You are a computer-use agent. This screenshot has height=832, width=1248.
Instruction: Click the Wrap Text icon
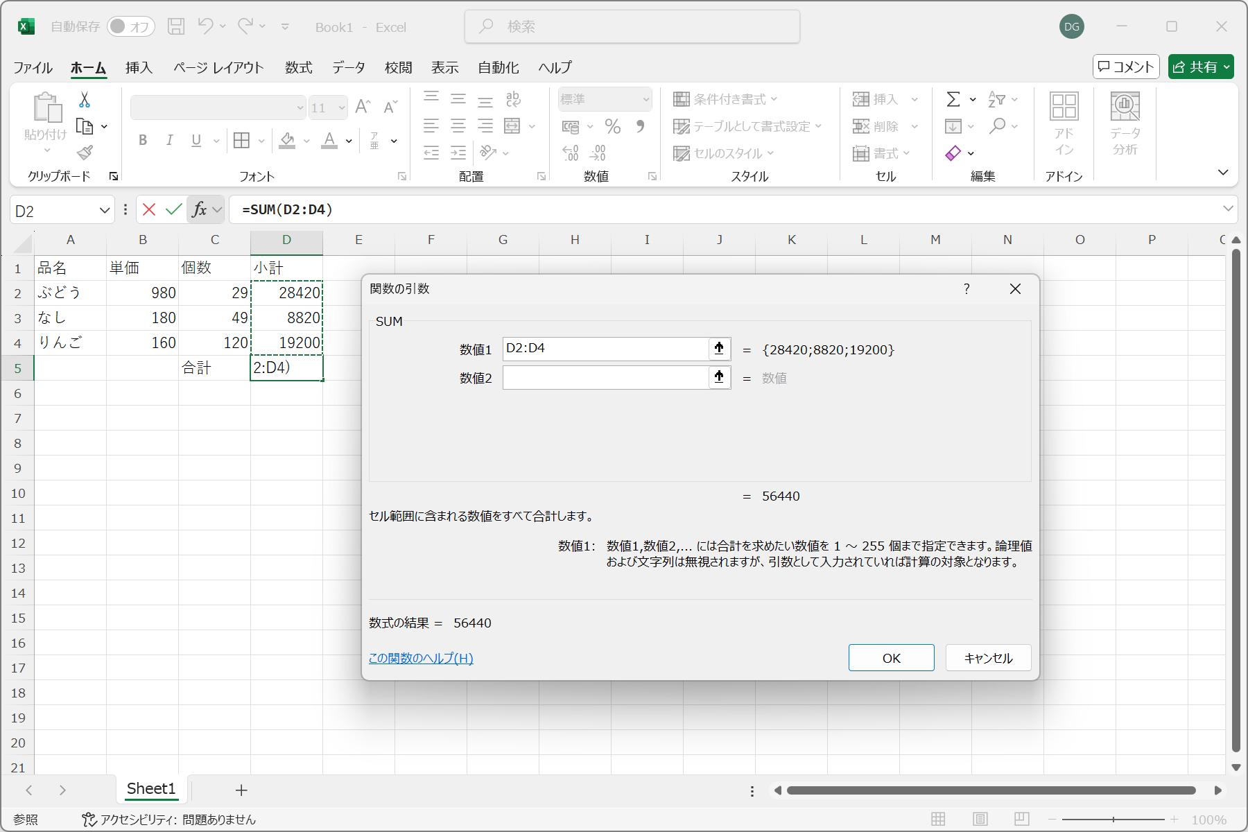click(x=513, y=99)
